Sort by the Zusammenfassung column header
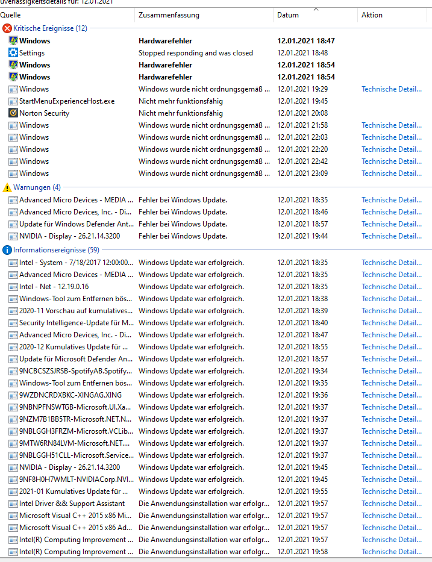The width and height of the screenshot is (432, 562). (204, 15)
